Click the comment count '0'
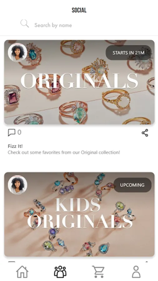This screenshot has width=158, height=281. coord(19,132)
